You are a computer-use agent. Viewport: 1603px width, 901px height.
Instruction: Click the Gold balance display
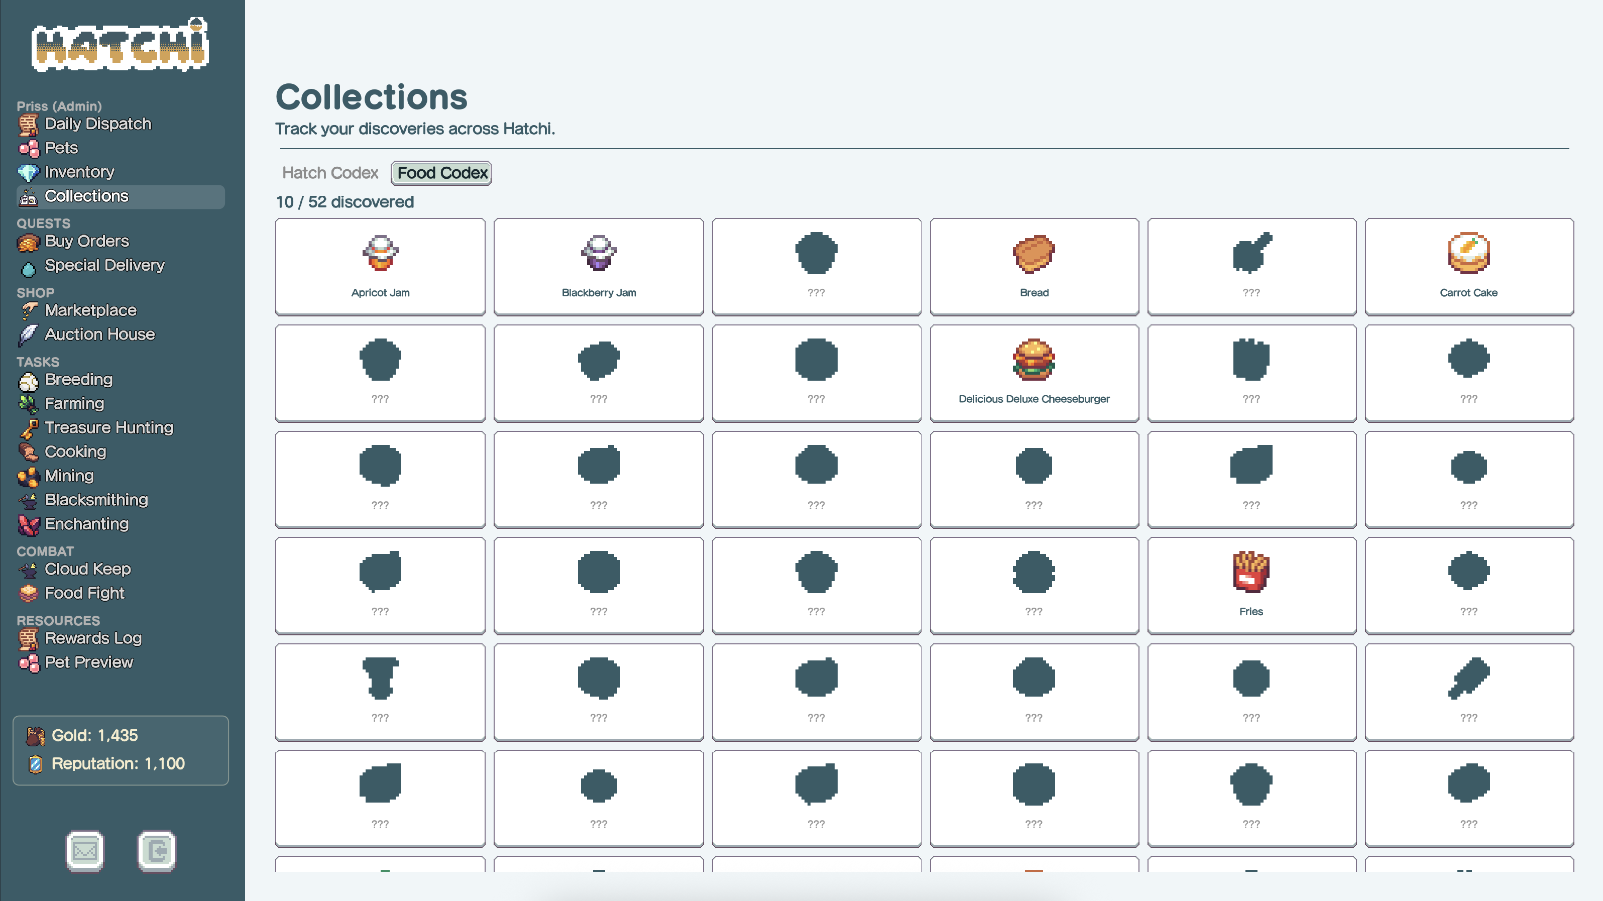pos(94,735)
